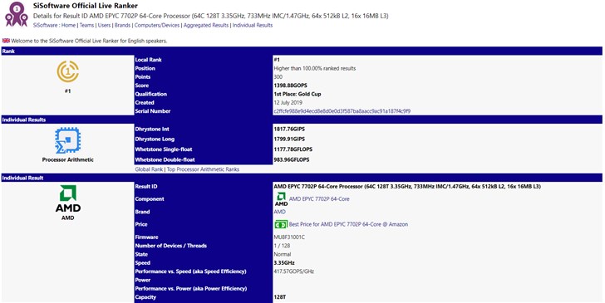The image size is (605, 303).
Task: Click the 'SiSoftware Official Live Ranker' title
Action: coord(86,6)
